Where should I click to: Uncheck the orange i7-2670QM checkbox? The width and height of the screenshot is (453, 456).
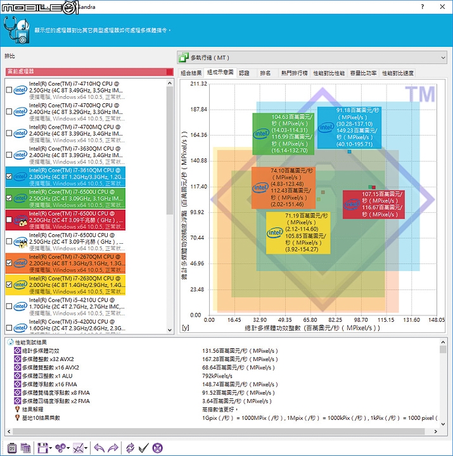coord(9,263)
